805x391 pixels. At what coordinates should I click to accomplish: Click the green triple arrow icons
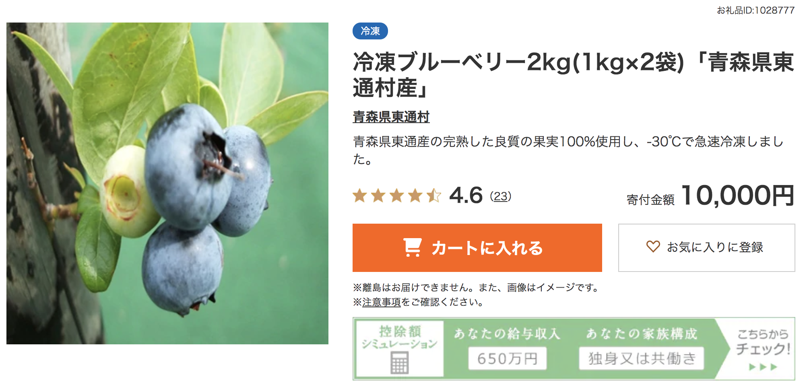pos(763,367)
